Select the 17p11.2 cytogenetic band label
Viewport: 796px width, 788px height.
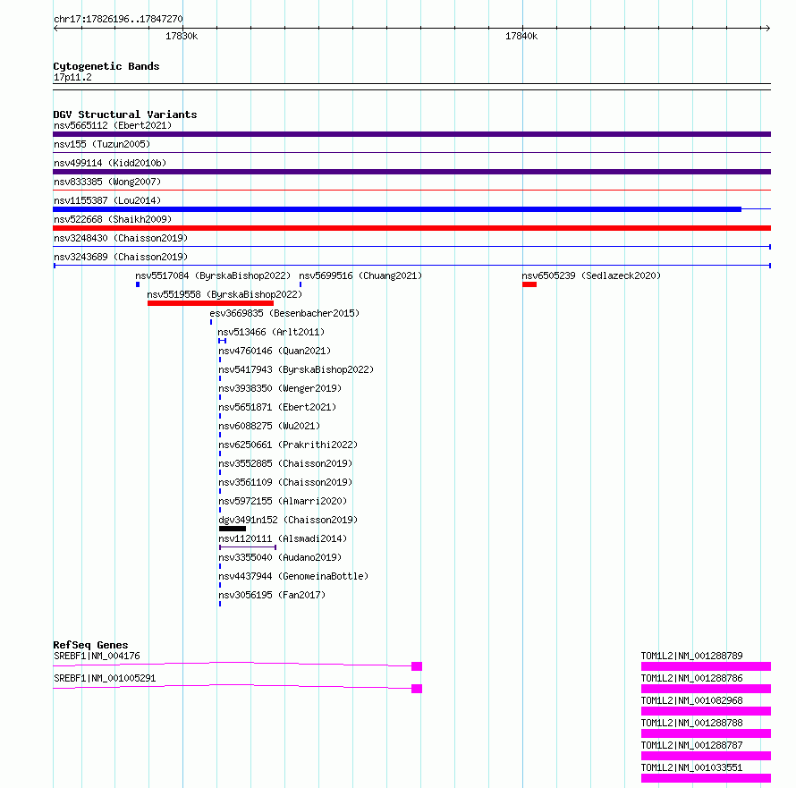(x=72, y=77)
